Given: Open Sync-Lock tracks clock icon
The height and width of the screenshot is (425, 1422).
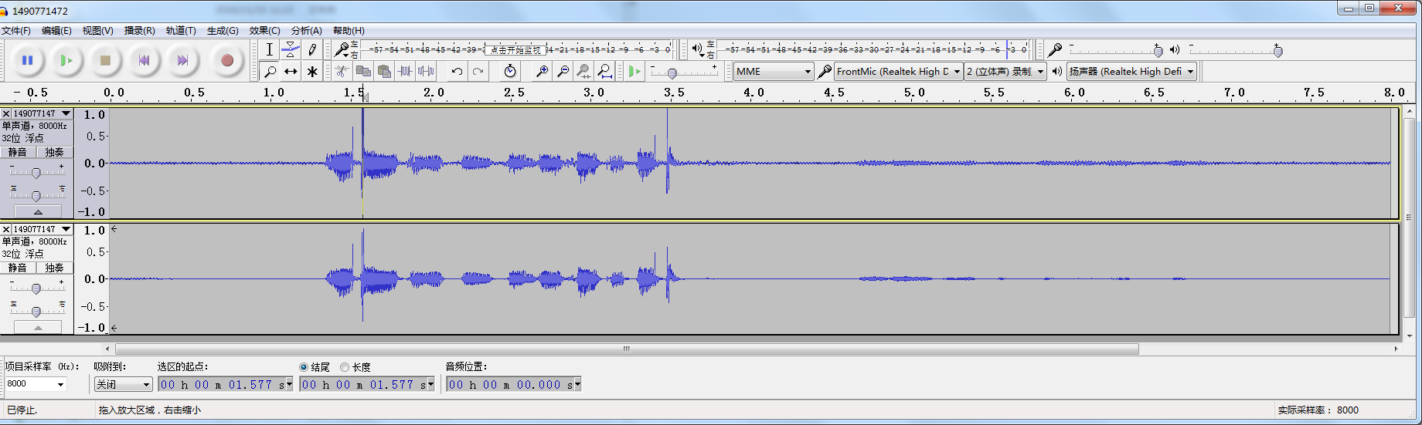Looking at the screenshot, I should tap(510, 72).
